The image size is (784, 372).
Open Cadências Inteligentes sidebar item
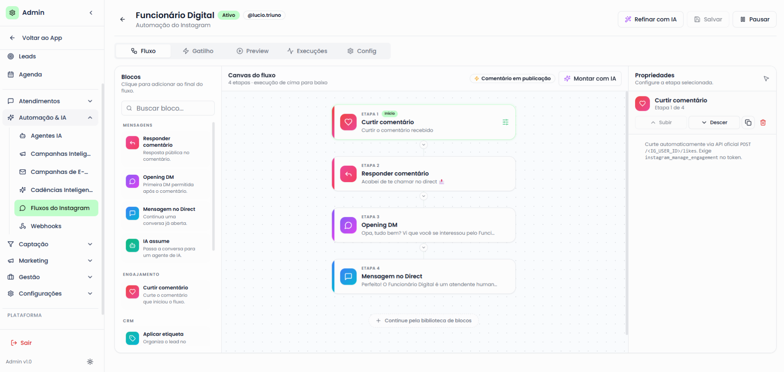pyautogui.click(x=56, y=190)
